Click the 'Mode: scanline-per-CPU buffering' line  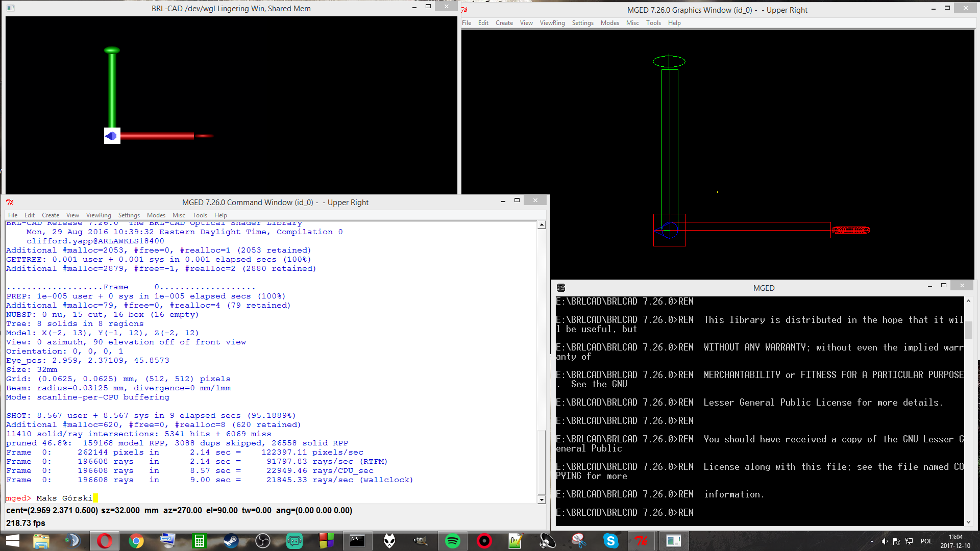(88, 397)
